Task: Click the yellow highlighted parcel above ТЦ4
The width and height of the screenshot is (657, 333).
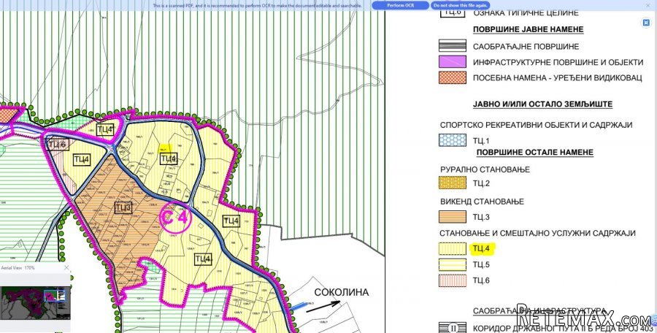Action: tap(164, 148)
